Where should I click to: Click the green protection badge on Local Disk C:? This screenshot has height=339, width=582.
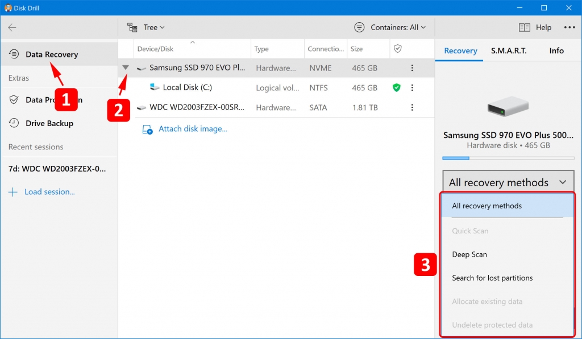point(396,88)
